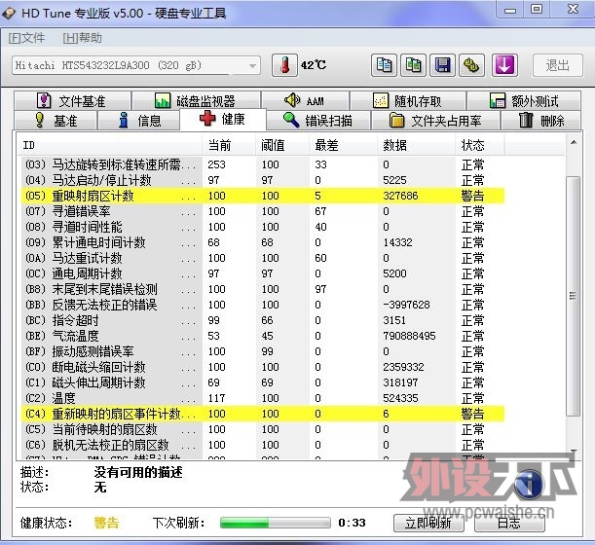This screenshot has width=595, height=545.
Task: Switch to the 基准 tab
Action: click(56, 121)
